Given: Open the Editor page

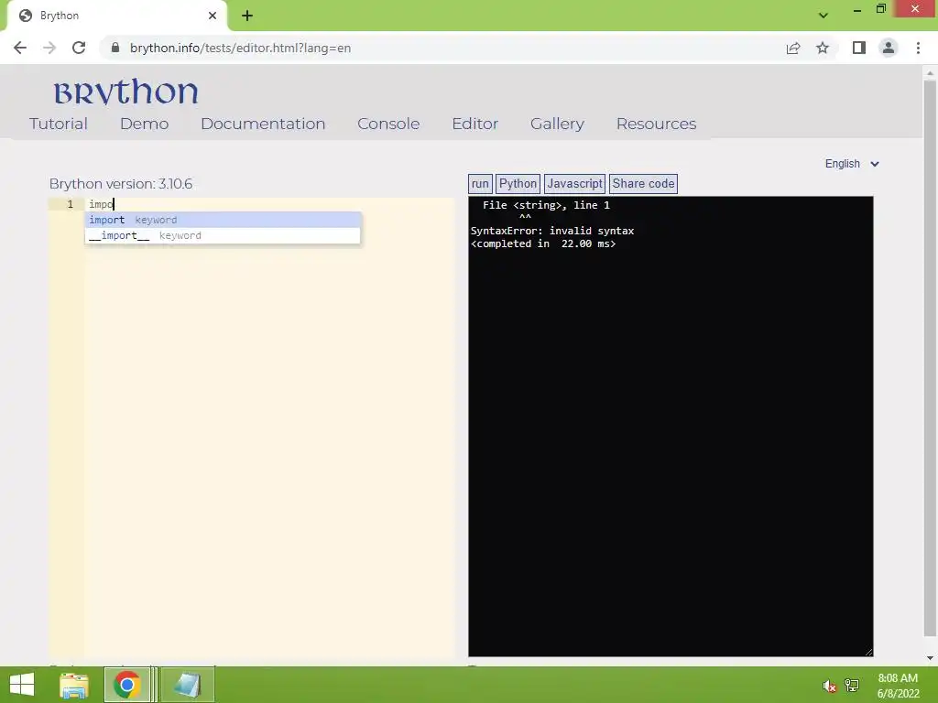Looking at the screenshot, I should [x=475, y=124].
